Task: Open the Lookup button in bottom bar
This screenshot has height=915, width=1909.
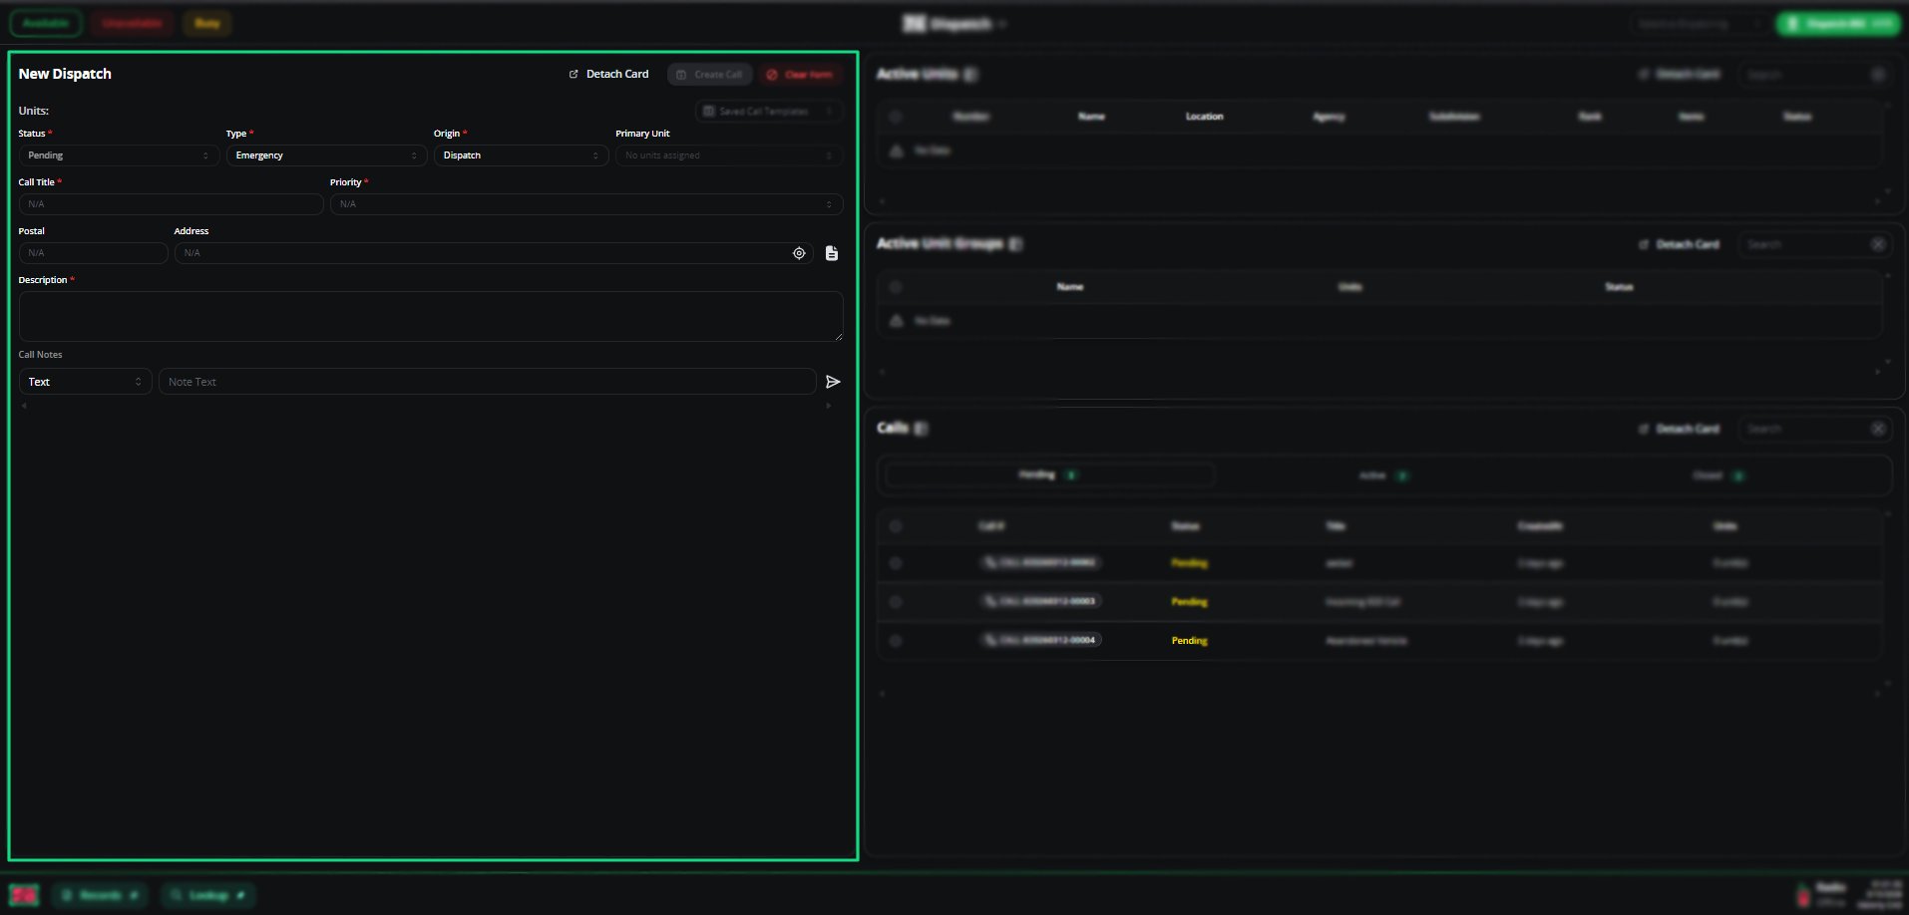Action: 208,895
